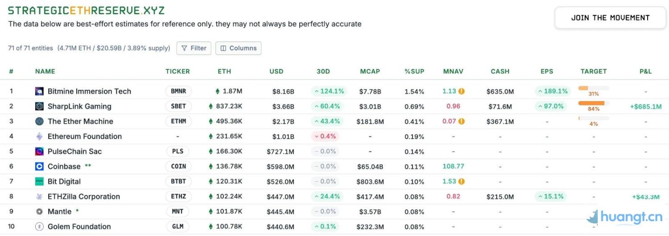Click the SBET ticker badge
669x236 pixels.
[x=178, y=106]
